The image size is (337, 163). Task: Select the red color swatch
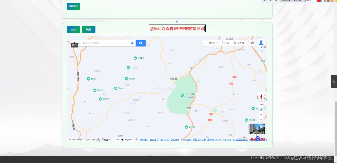(x=319, y=1)
